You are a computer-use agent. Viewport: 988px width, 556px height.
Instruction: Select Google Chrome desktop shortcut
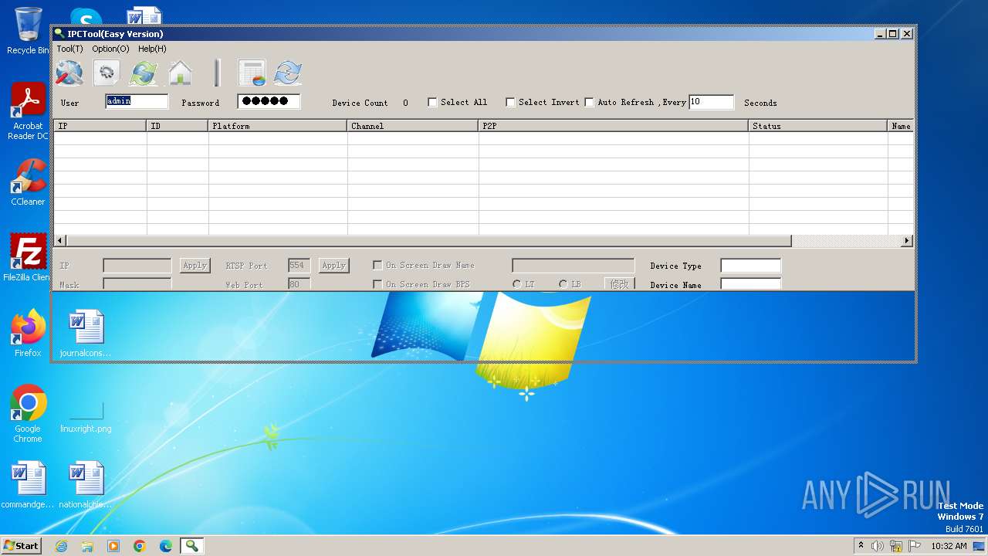pos(28,413)
